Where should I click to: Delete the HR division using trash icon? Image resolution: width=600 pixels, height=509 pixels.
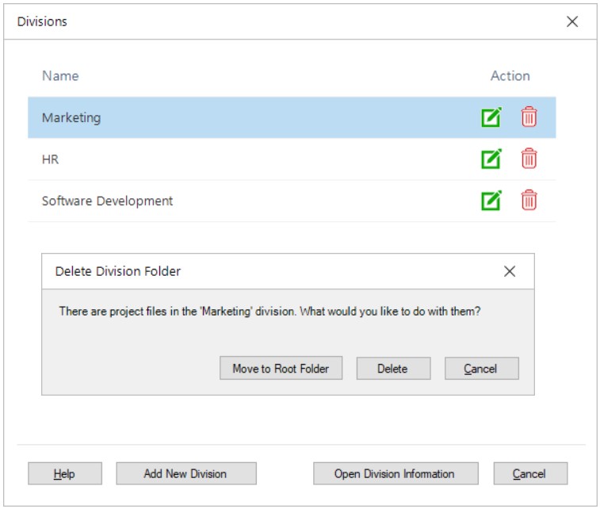pyautogui.click(x=529, y=159)
